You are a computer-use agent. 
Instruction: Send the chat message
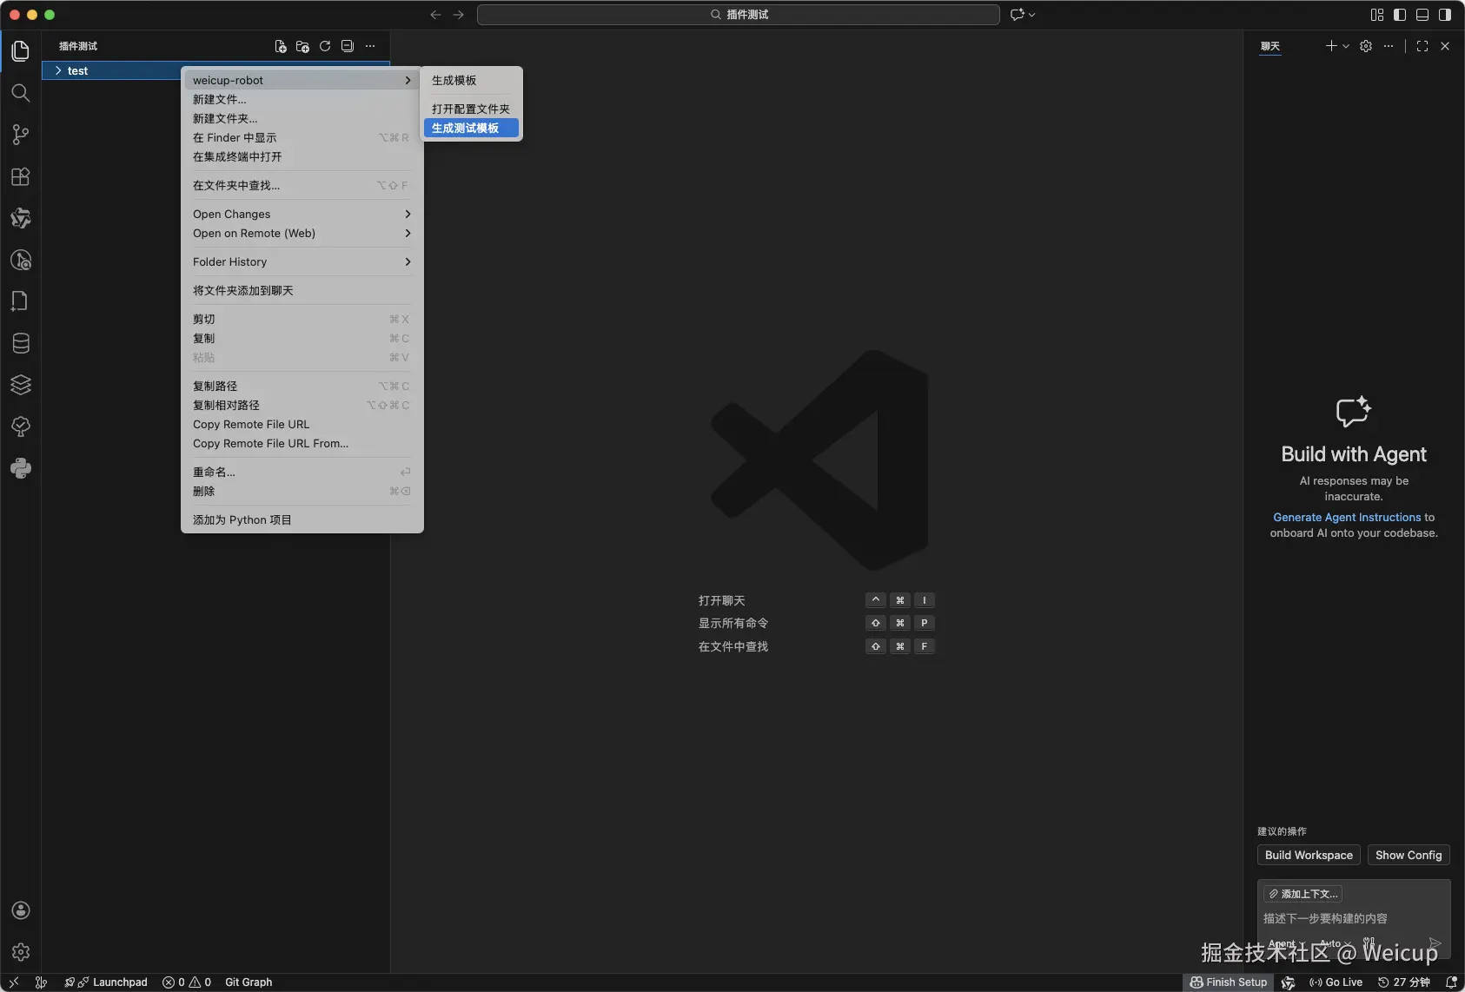(1435, 943)
